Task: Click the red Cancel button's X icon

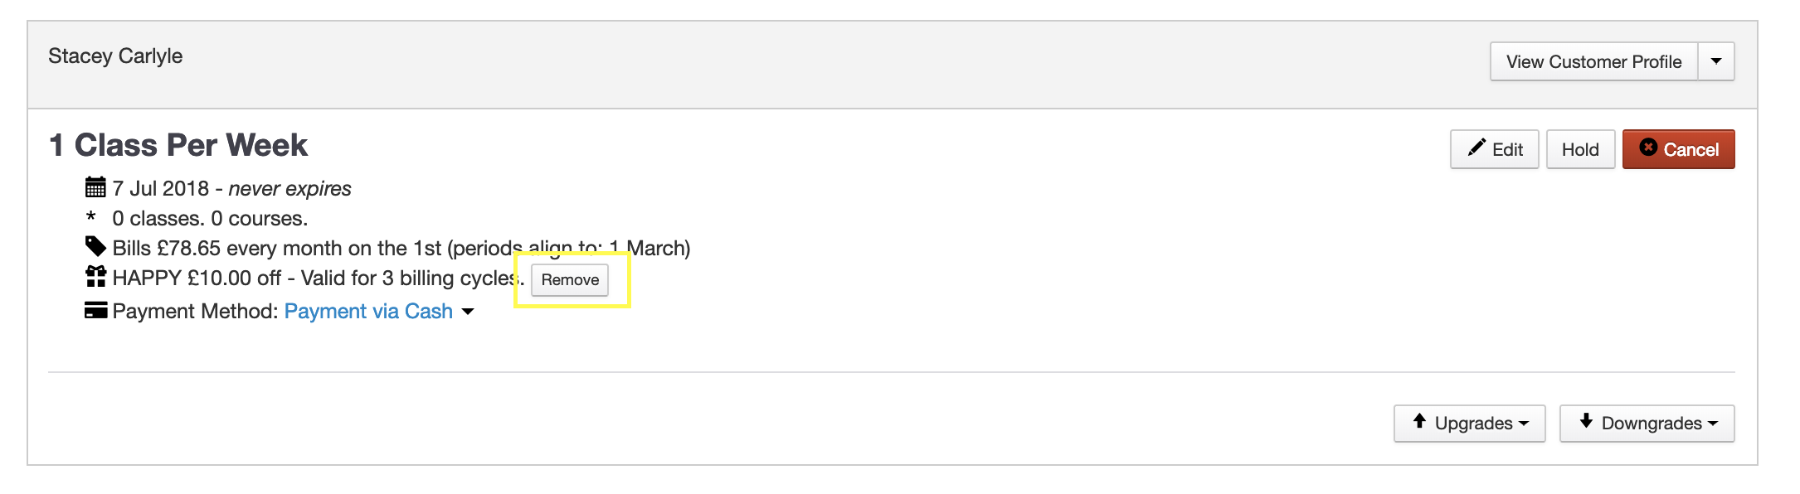Action: [x=1648, y=148]
